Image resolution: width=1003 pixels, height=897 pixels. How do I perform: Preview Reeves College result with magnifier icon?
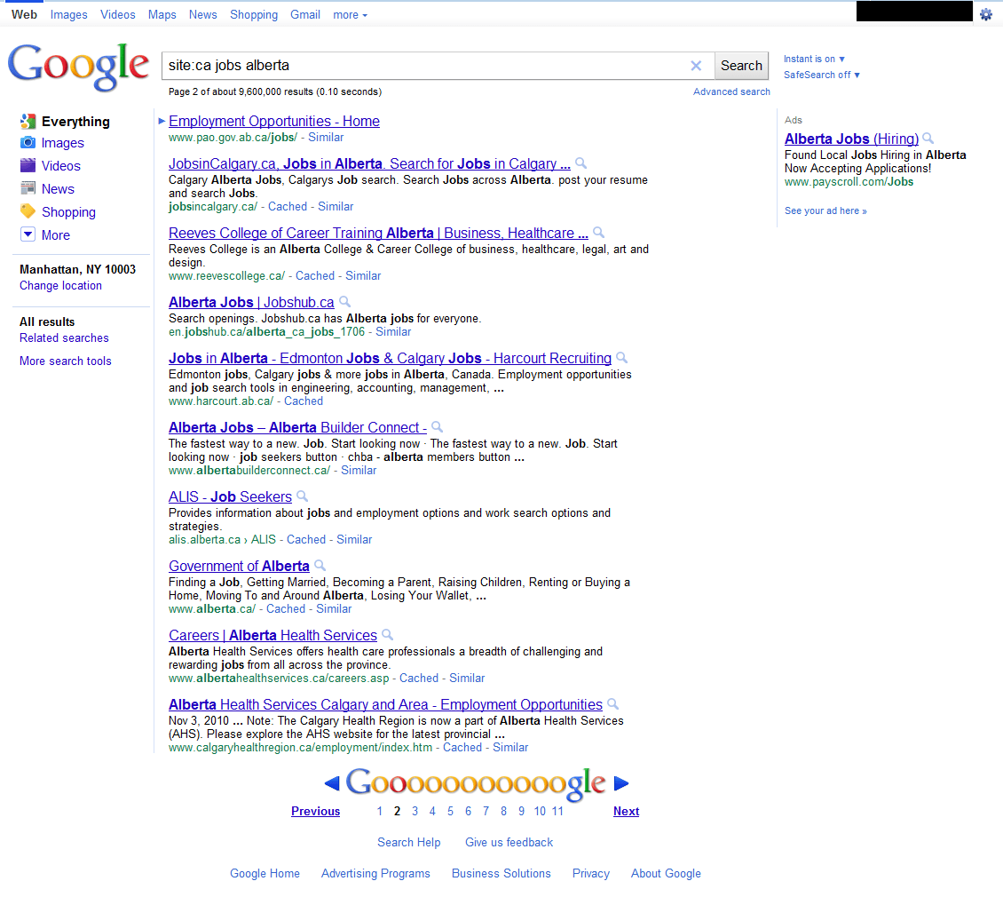599,233
